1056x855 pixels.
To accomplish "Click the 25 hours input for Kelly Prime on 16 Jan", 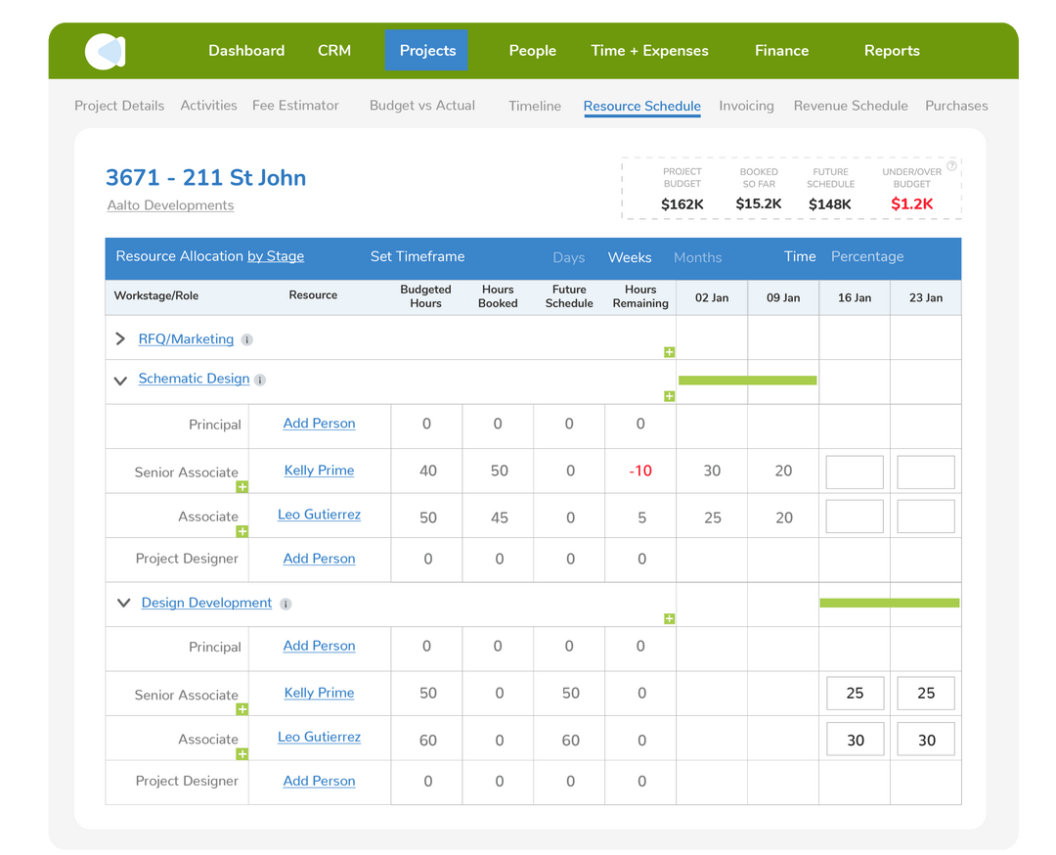I will tap(855, 693).
